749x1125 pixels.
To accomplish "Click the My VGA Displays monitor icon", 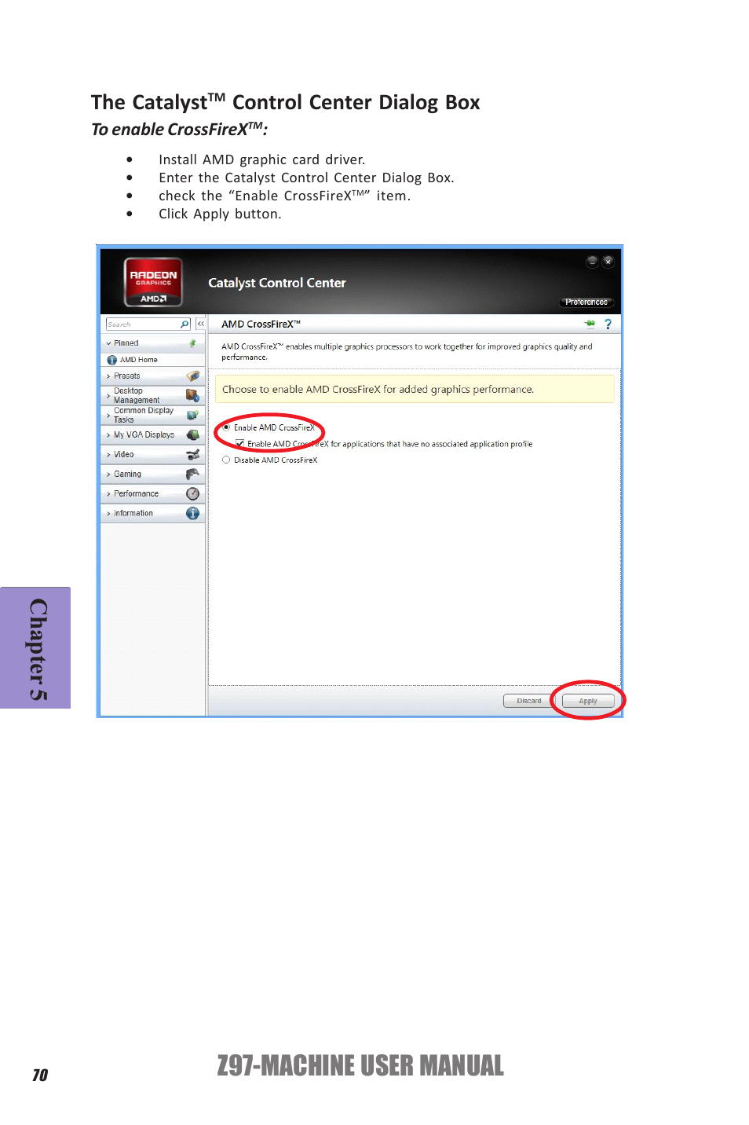I will pos(192,434).
